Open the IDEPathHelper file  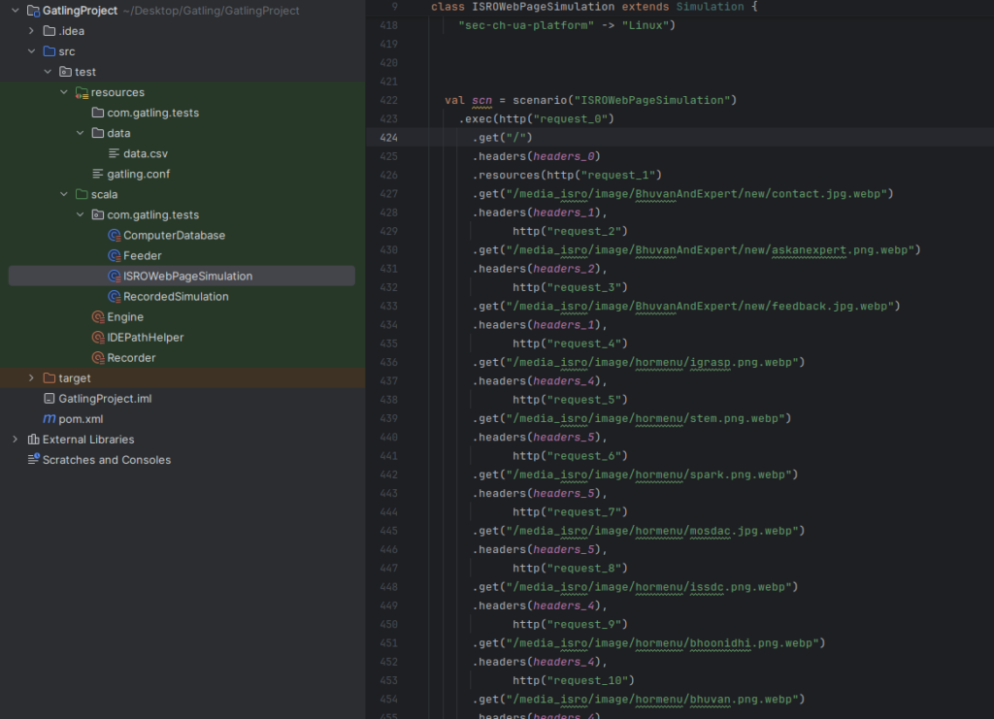click(145, 338)
